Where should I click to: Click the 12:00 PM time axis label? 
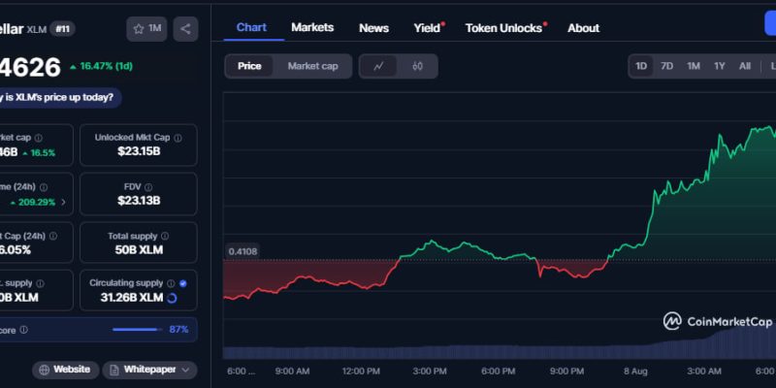point(360,372)
